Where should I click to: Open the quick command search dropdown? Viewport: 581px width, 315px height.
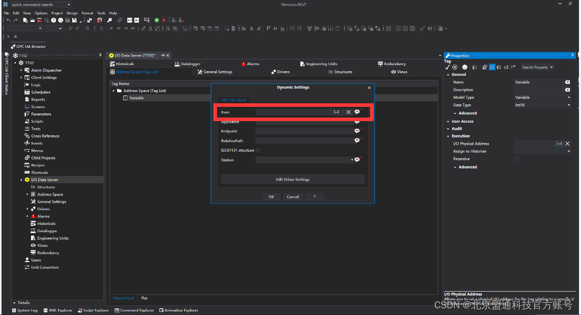(x=69, y=5)
